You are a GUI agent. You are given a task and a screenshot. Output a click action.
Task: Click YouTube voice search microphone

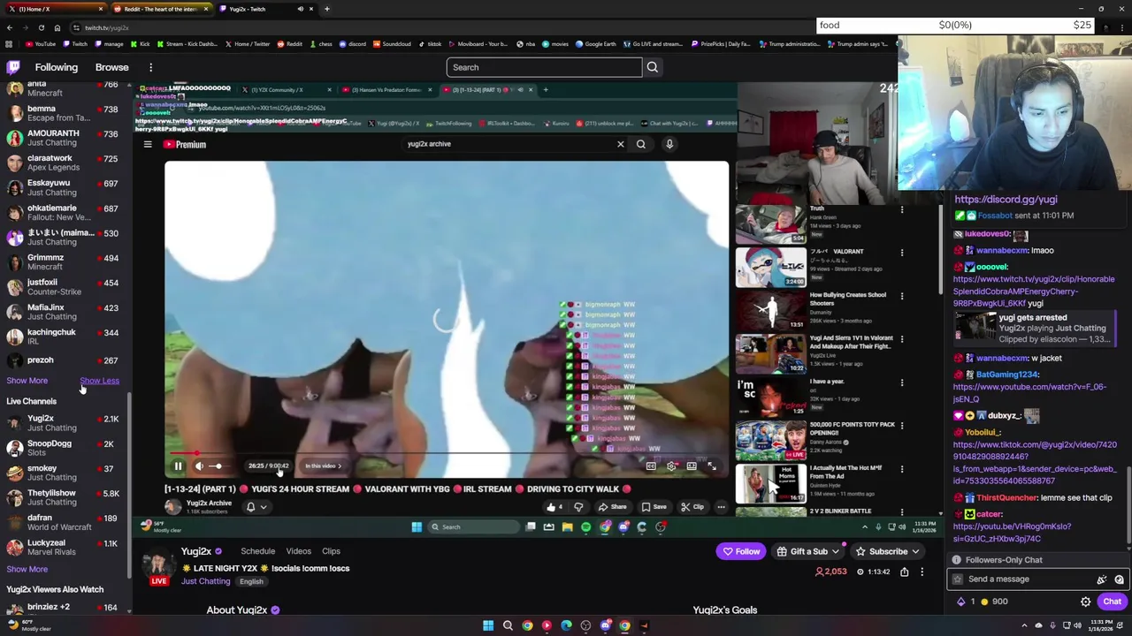[669, 144]
